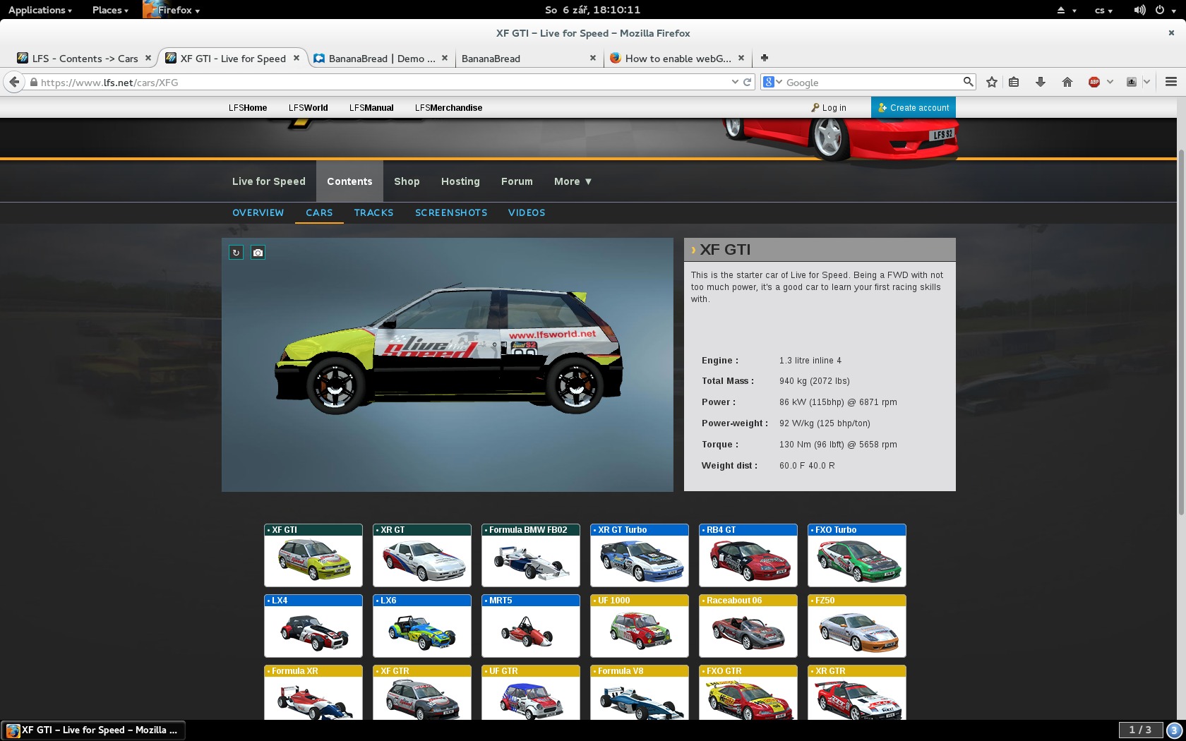Viewport: 1186px width, 741px height.
Task: Select the LX6 car thumbnail
Action: pyautogui.click(x=422, y=626)
